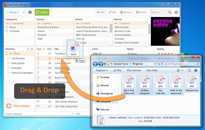Image resolution: width=205 pixels, height=130 pixels.
Task: Click the Delete button
Action: [x=141, y=12]
